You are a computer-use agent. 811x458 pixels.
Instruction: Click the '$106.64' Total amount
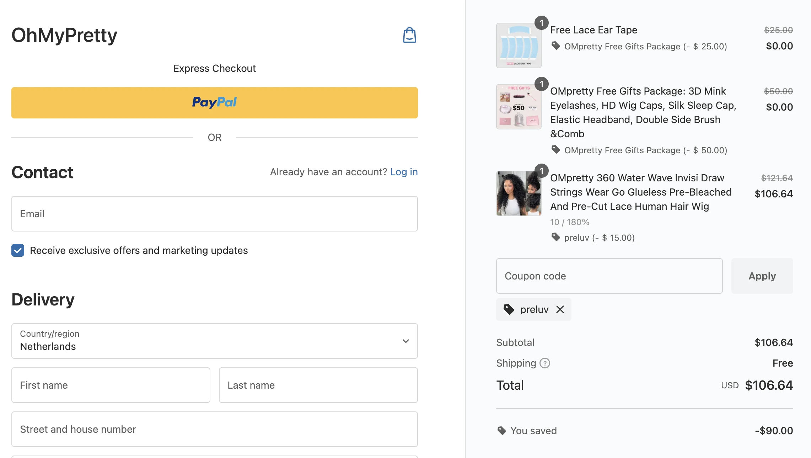(x=769, y=385)
